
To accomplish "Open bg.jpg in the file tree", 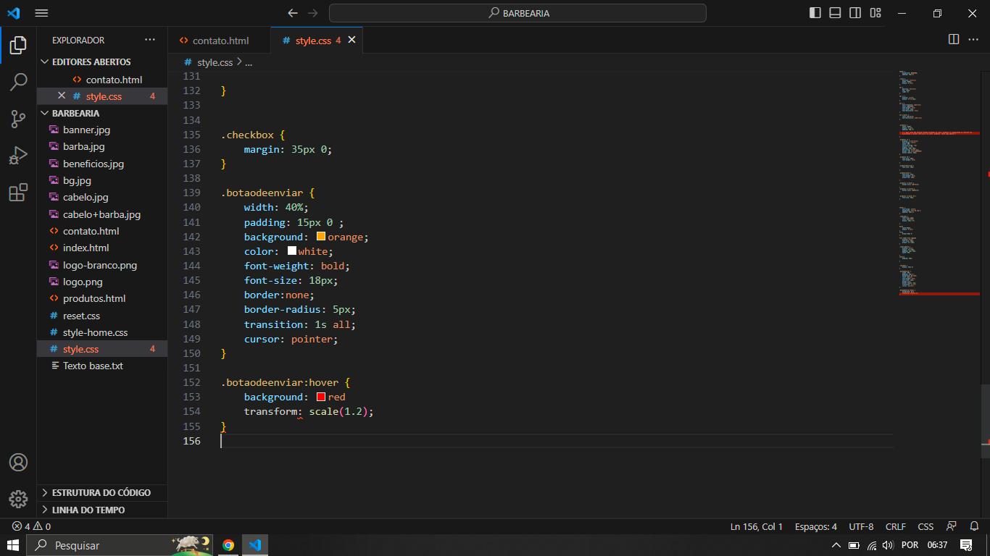I will [x=102, y=180].
